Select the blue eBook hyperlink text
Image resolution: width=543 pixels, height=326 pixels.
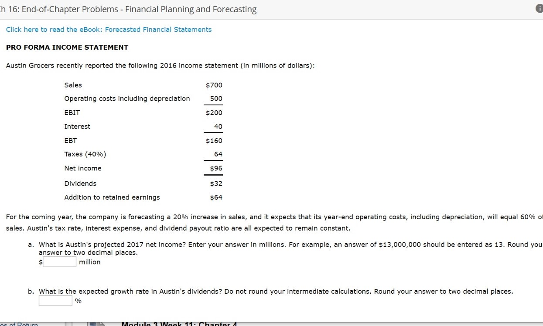pyautogui.click(x=109, y=29)
